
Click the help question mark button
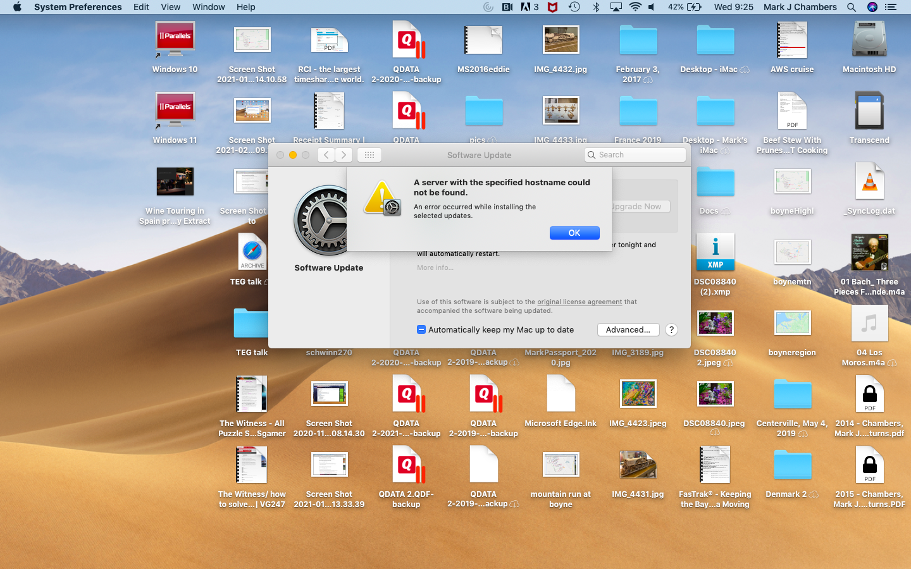(x=671, y=329)
